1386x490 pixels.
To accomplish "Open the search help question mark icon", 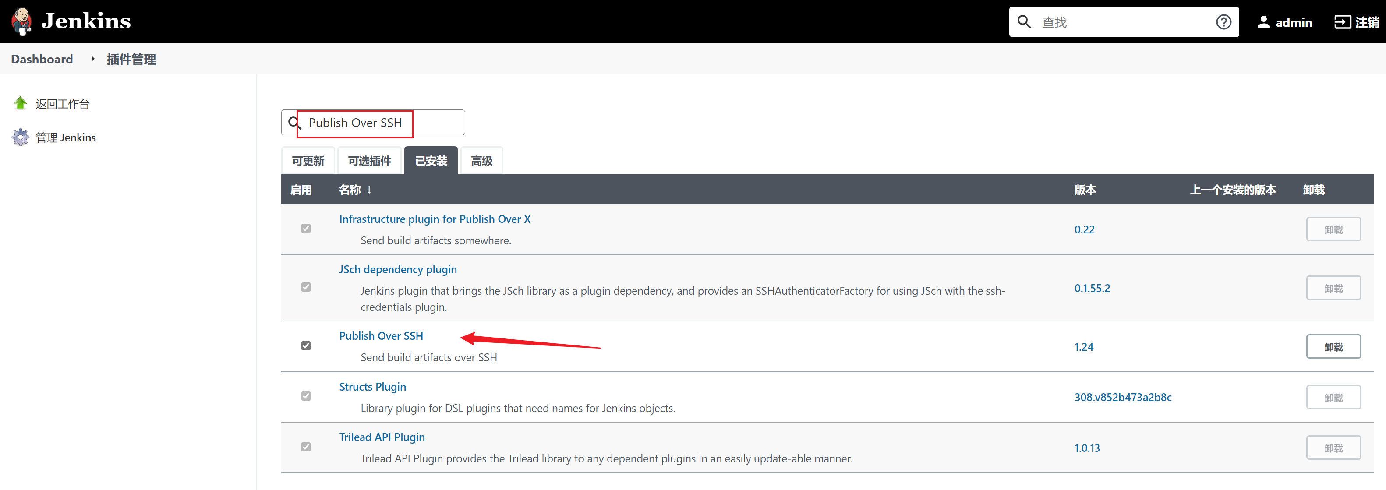I will click(x=1223, y=22).
